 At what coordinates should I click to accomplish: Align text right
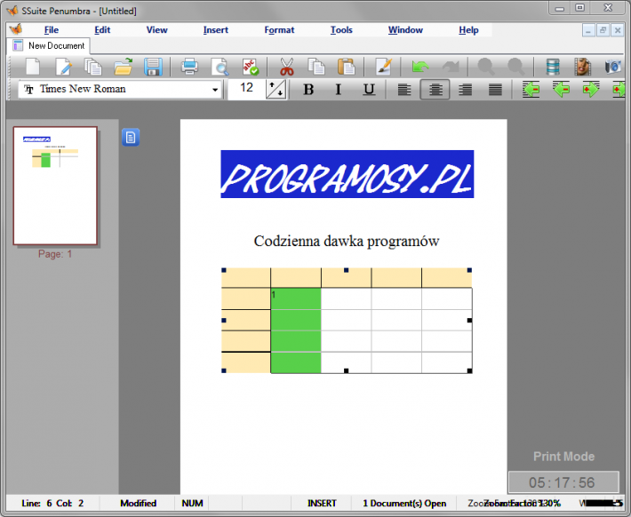[465, 90]
